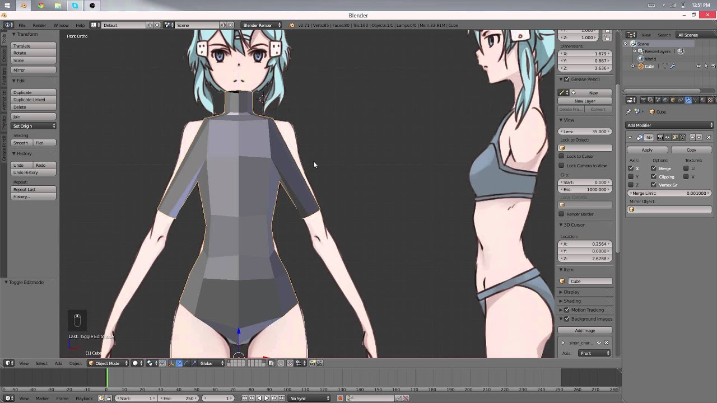Viewport: 717px width, 403px height.
Task: Add a new screen layout with plus icon
Action: [x=150, y=25]
